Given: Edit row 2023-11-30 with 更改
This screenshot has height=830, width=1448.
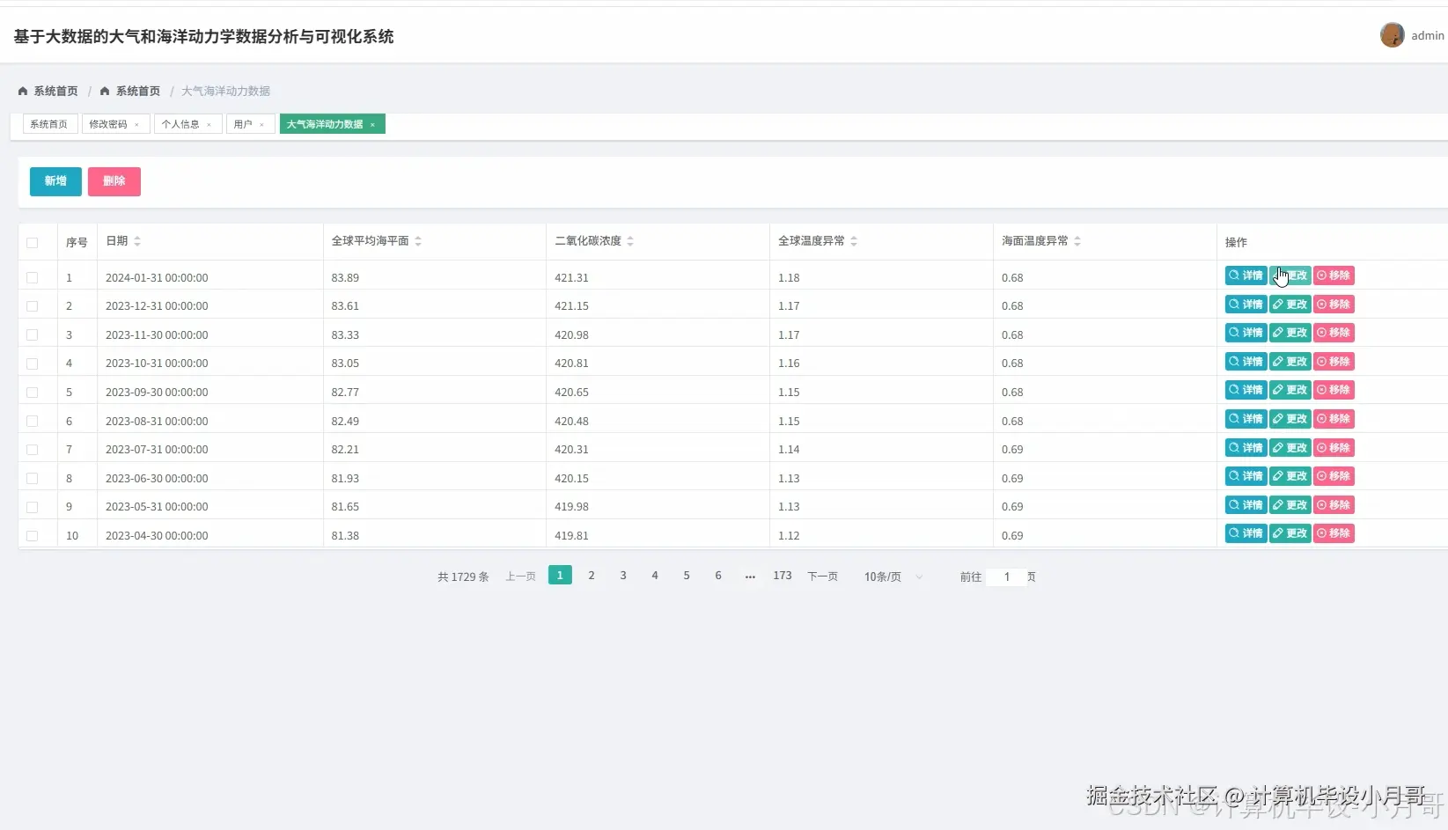Looking at the screenshot, I should click(x=1290, y=333).
